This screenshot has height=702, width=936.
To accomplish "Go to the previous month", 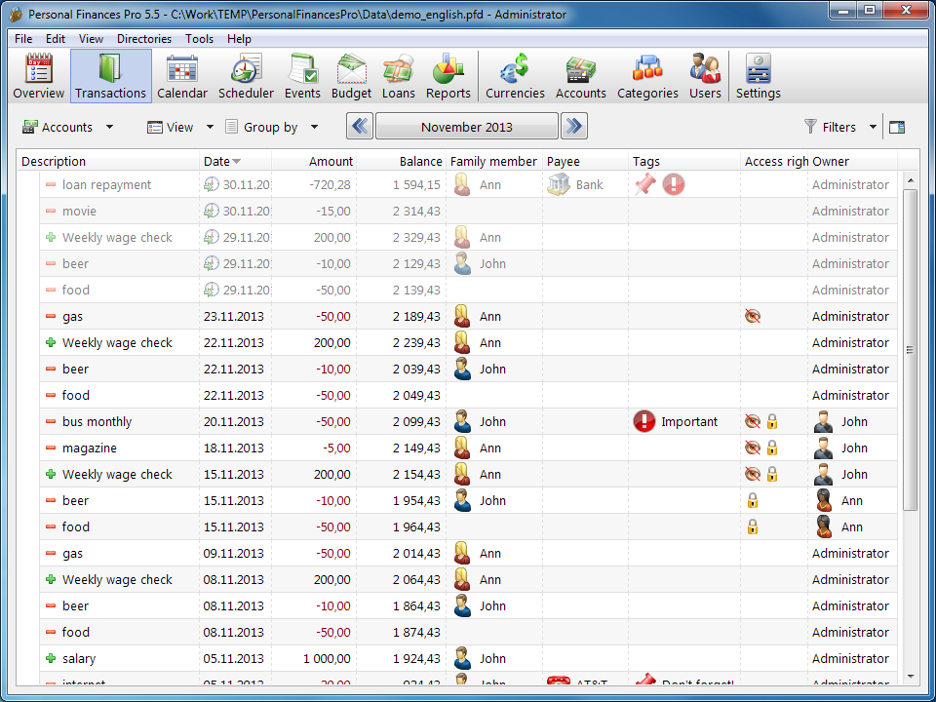I will coord(360,126).
